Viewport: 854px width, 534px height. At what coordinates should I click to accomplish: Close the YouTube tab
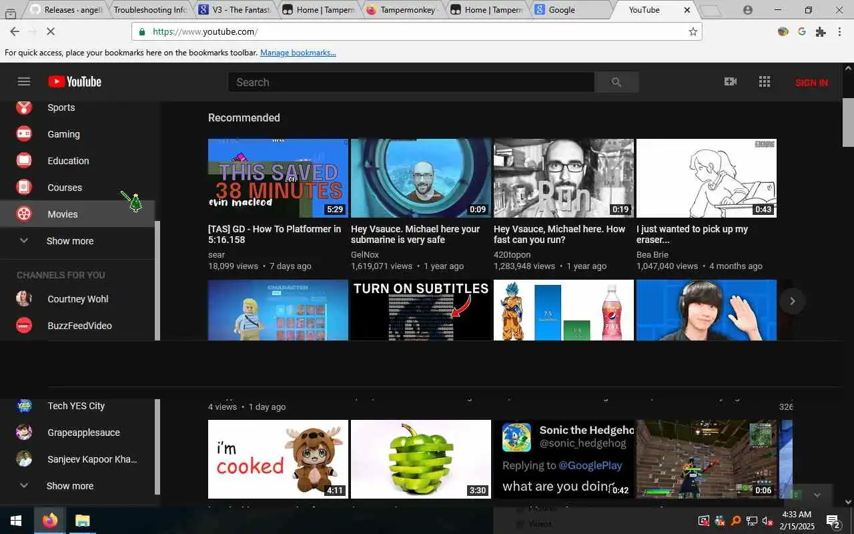[687, 10]
